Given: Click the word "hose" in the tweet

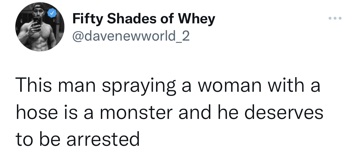Looking at the screenshot, I should [x=37, y=112].
